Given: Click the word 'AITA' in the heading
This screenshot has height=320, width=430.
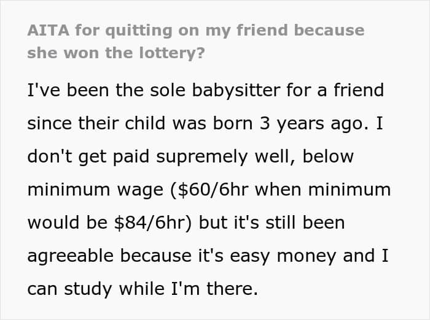Looking at the screenshot, I should pos(49,30).
